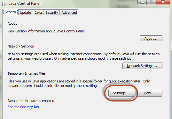Go to the Security tab
The image size is (172, 119).
[x=52, y=13]
